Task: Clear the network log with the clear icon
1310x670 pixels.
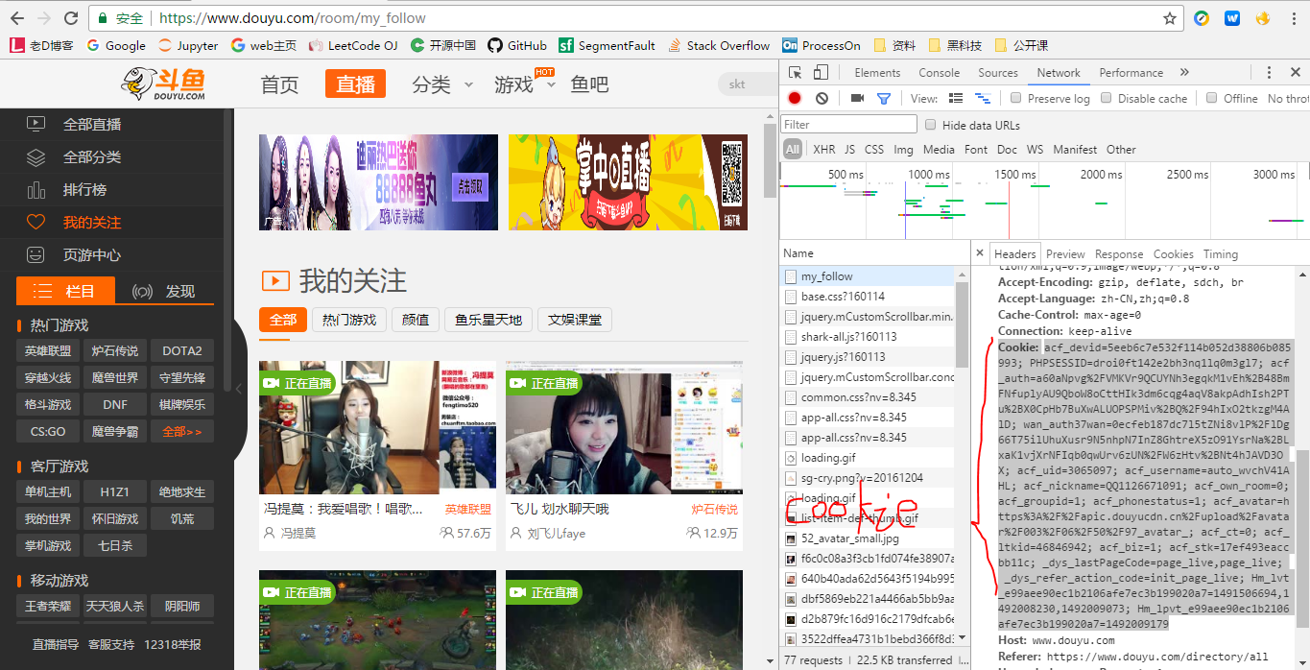Action: click(822, 98)
